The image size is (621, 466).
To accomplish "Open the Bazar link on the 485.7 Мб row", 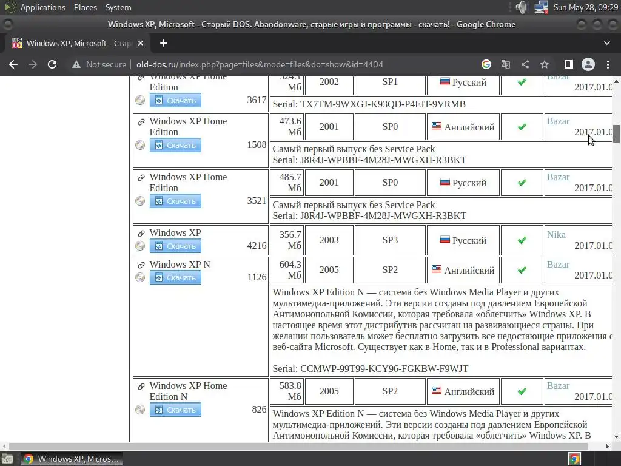I will pos(558,177).
